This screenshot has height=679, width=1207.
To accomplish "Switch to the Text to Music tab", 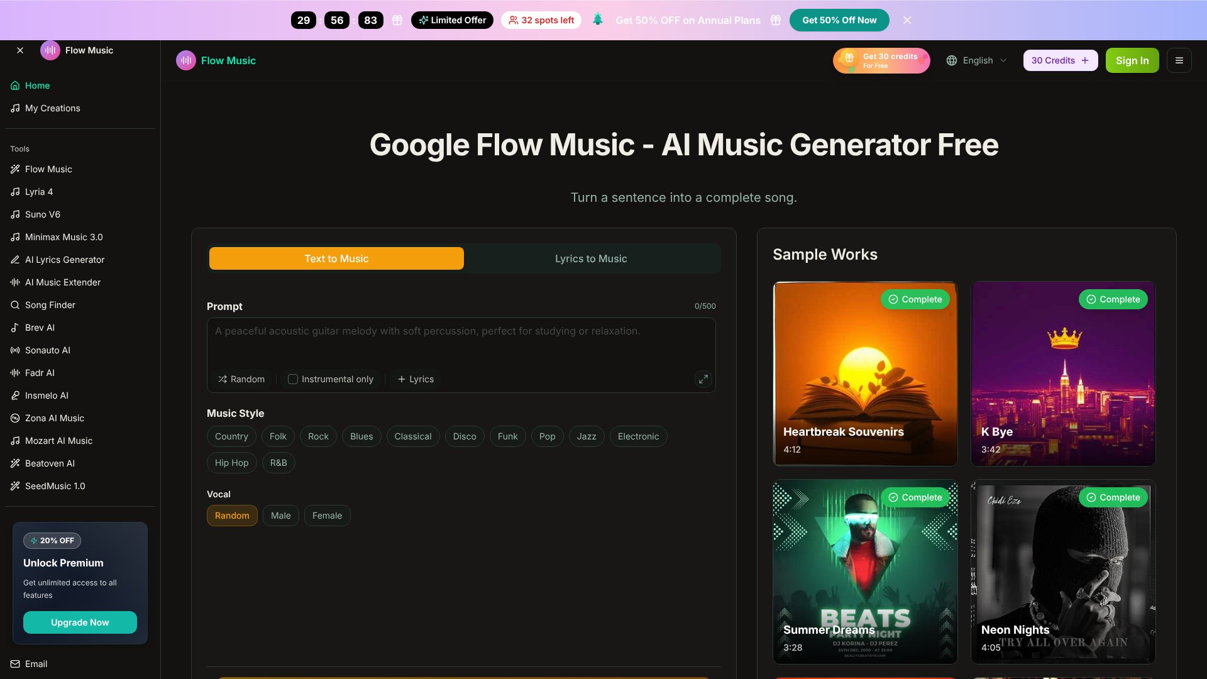I will pyautogui.click(x=336, y=258).
